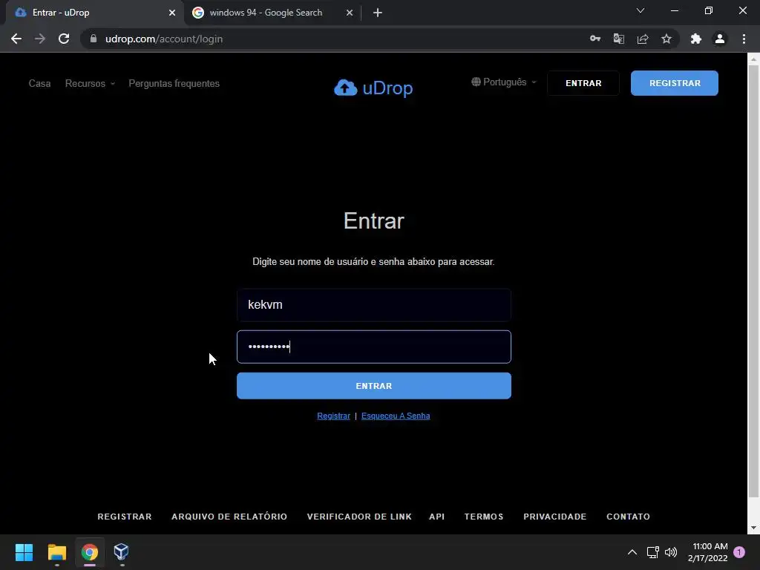This screenshot has height=570, width=760.
Task: Bookmark this page with the star icon
Action: tap(666, 39)
